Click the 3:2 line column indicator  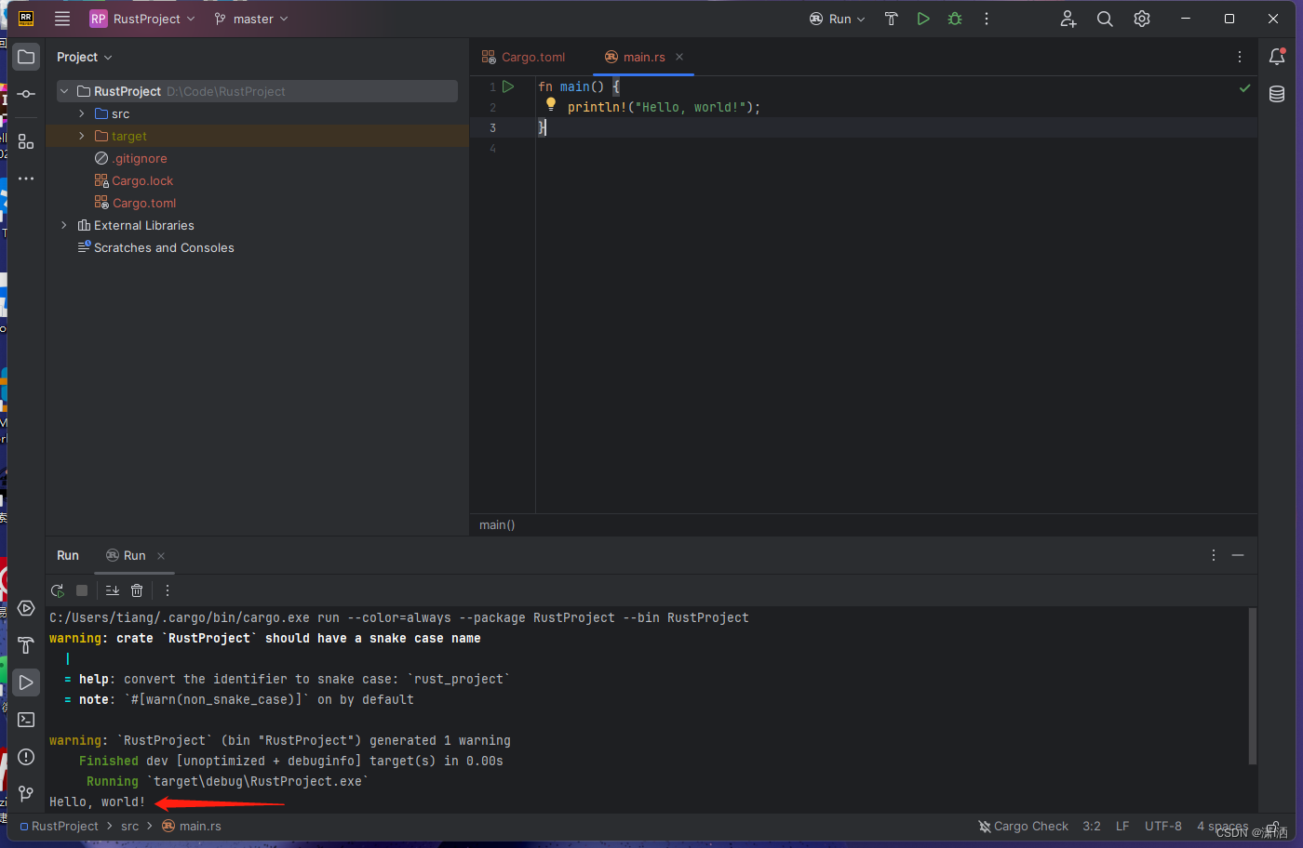click(1092, 826)
